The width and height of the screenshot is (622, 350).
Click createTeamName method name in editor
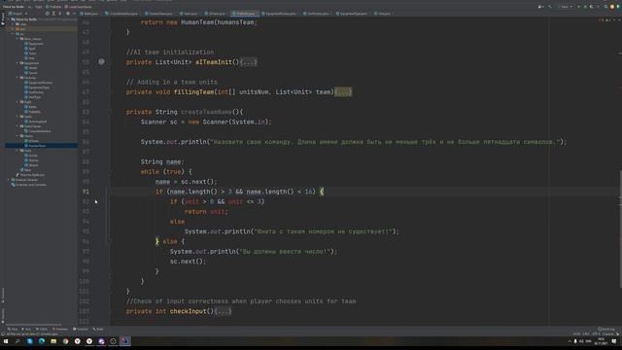pos(206,112)
